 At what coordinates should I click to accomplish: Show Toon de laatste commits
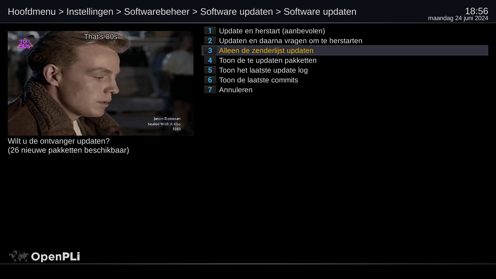click(x=345, y=80)
